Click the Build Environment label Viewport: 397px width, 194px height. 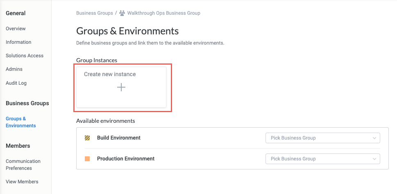click(119, 138)
